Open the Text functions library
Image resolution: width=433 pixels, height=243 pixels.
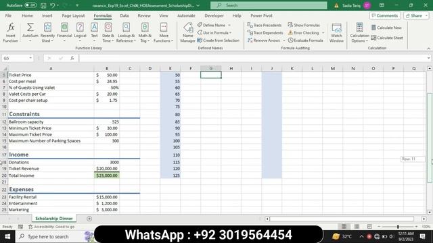(94, 32)
